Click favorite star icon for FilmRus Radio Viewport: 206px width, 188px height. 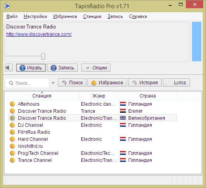point(12,132)
